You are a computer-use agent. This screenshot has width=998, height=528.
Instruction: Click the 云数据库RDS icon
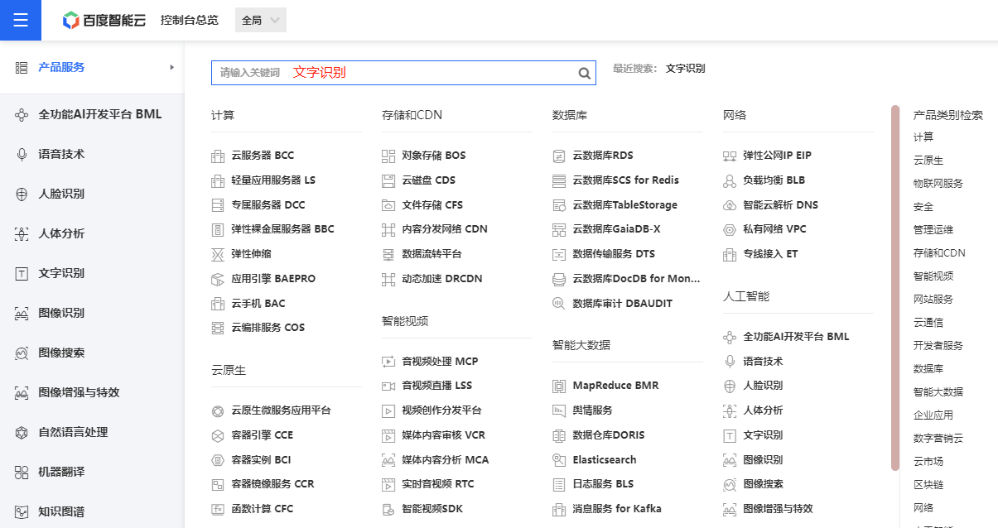(559, 156)
